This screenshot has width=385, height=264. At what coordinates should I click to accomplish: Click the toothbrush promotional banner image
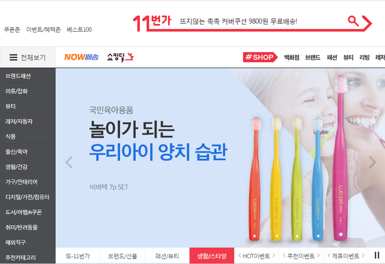pyautogui.click(x=220, y=158)
